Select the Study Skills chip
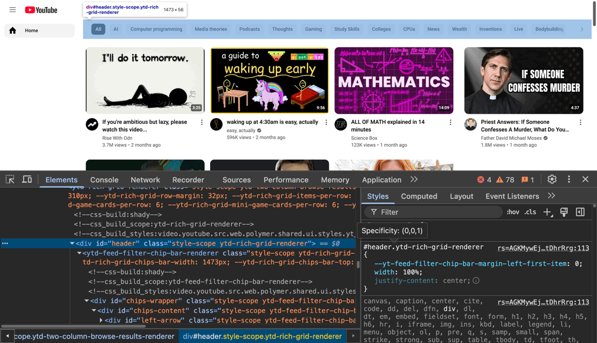Image resolution: width=597 pixels, height=343 pixels. point(347,29)
